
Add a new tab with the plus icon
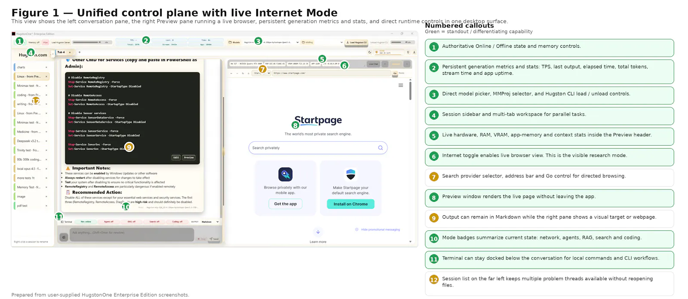[80, 52]
